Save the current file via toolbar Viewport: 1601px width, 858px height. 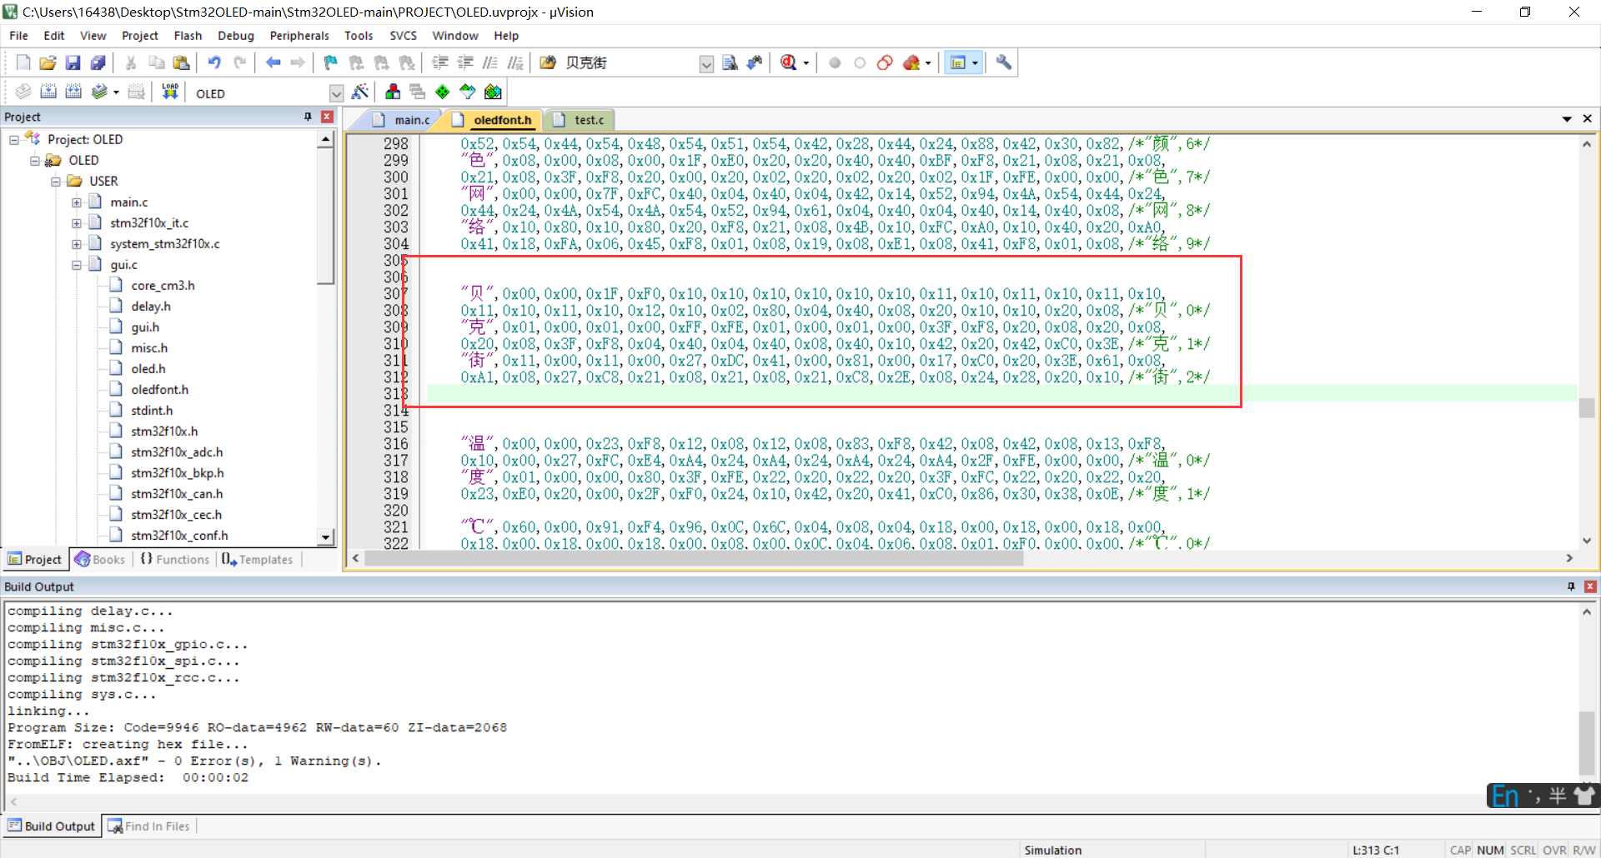point(73,62)
